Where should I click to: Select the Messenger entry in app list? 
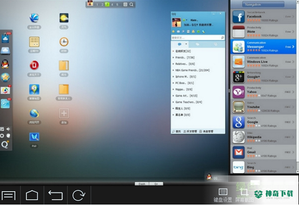[x=263, y=47]
